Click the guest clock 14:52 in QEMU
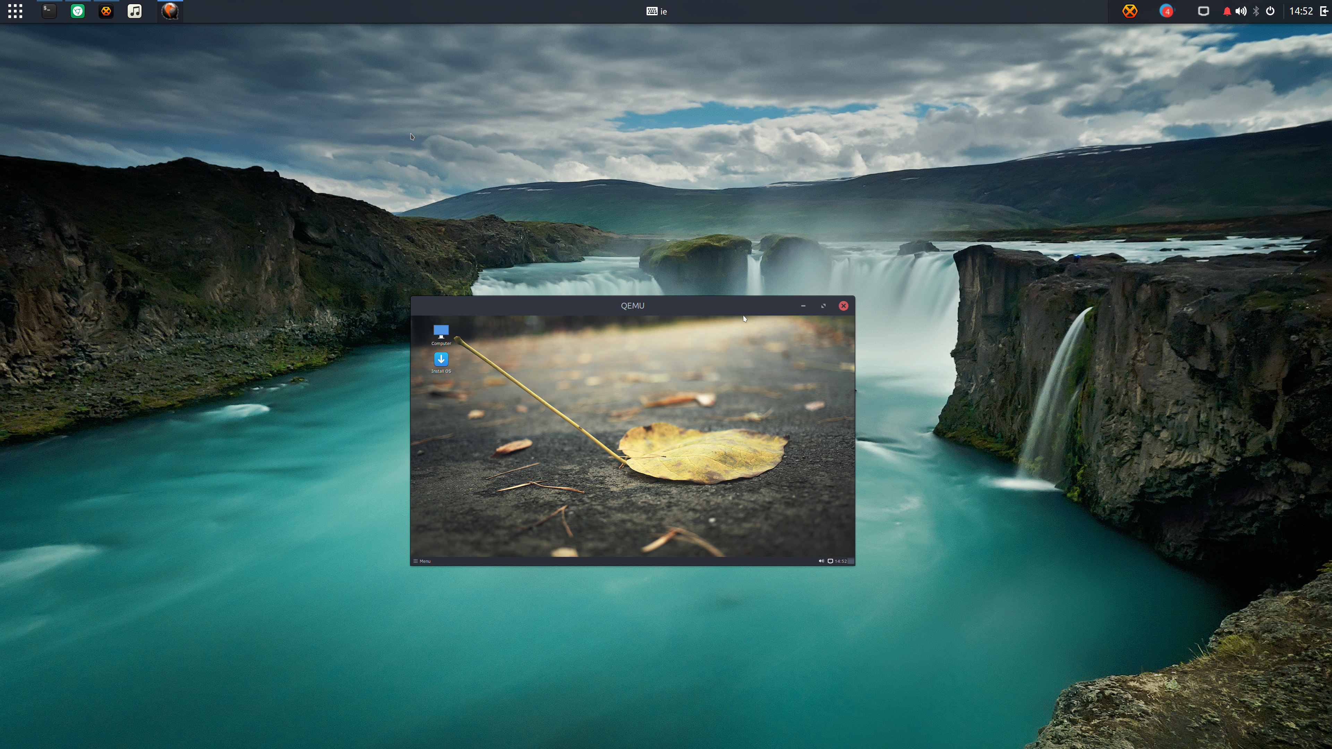1332x749 pixels. pos(841,561)
